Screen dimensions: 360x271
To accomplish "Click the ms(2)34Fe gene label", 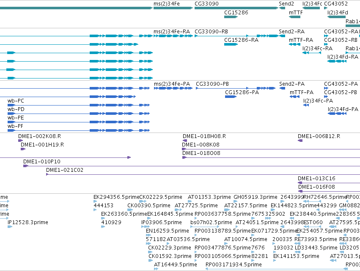I will click(x=166, y=4).
